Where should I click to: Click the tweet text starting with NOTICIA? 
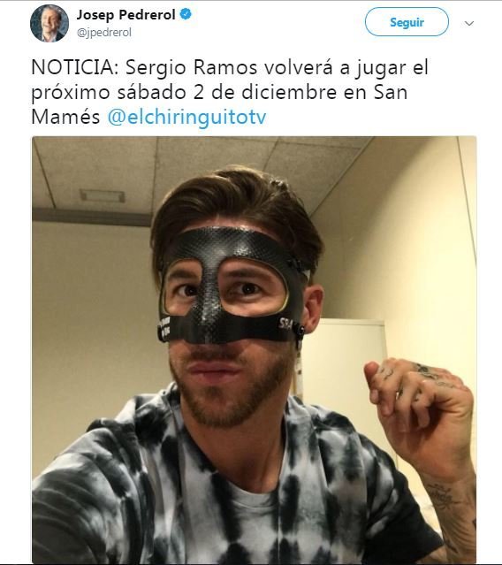point(230,92)
